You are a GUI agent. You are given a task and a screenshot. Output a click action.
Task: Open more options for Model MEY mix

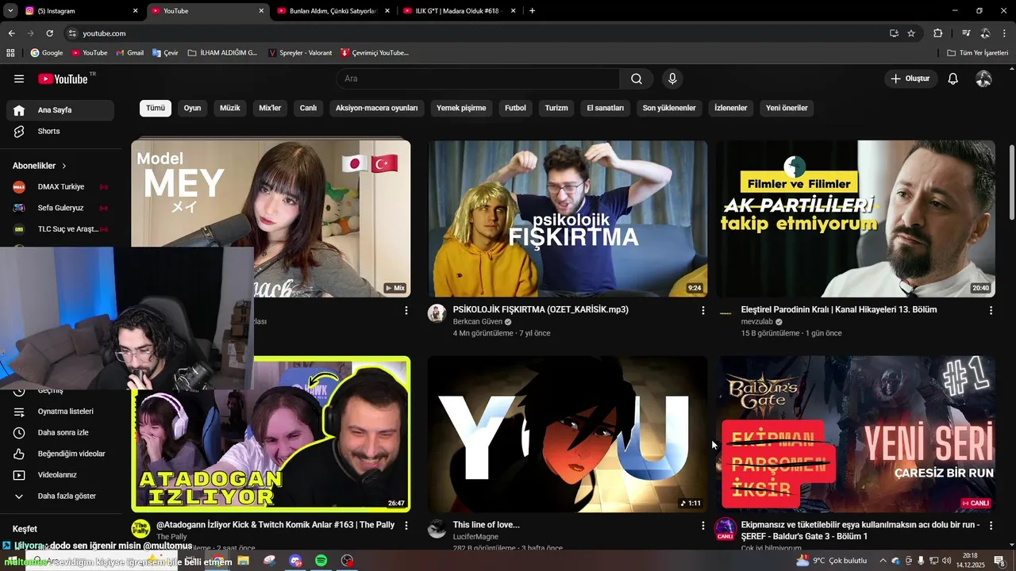[x=406, y=311]
